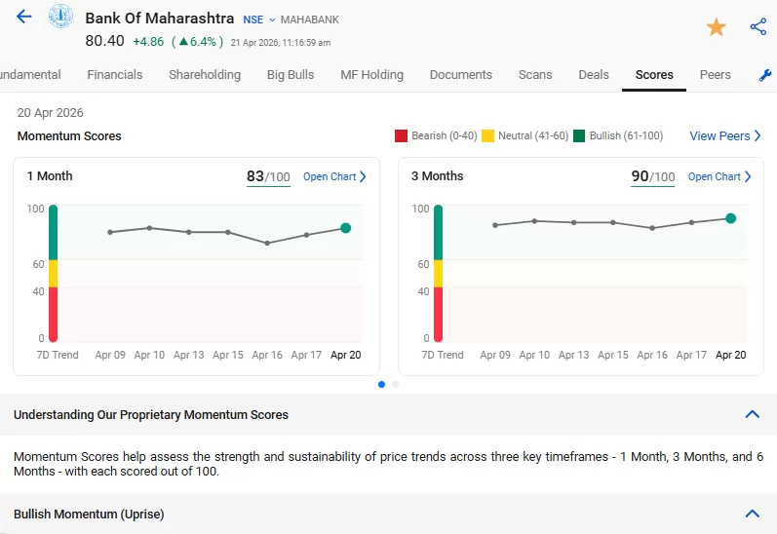Click the red Bearish legend swatch
Screen dimensions: 777x534
(x=401, y=135)
